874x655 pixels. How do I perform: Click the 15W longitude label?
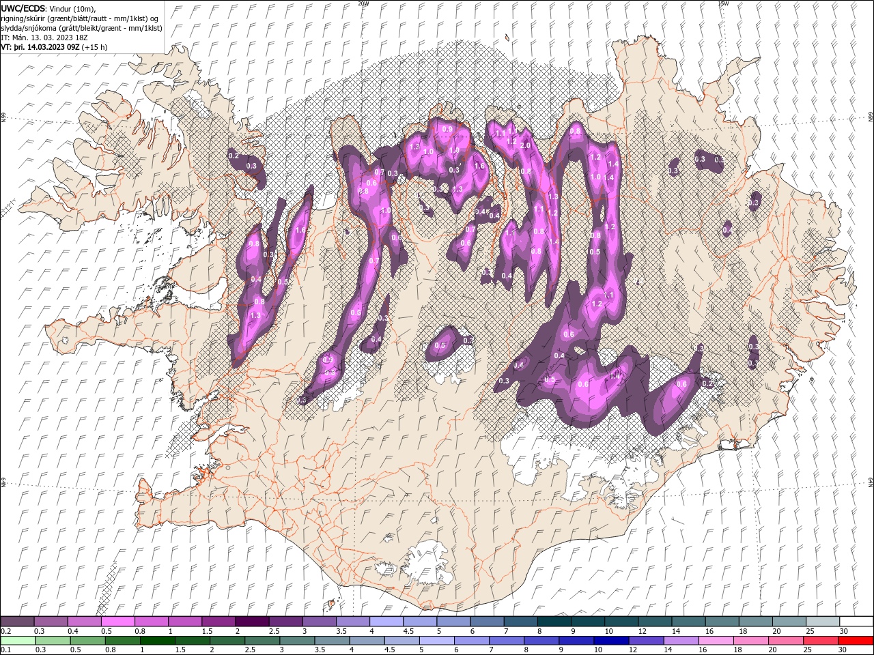[723, 3]
